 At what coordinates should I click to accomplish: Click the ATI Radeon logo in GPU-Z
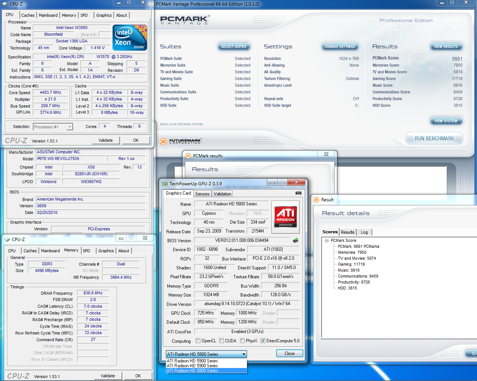286,217
